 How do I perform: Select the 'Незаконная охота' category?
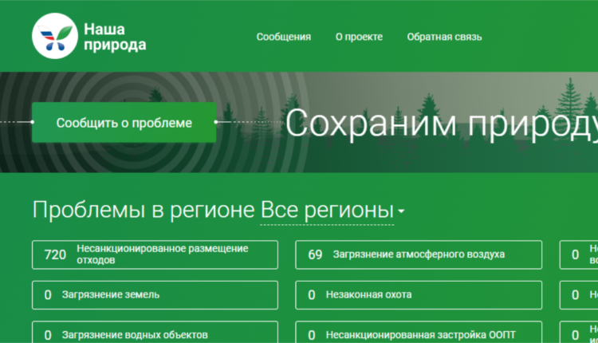pyautogui.click(x=418, y=294)
